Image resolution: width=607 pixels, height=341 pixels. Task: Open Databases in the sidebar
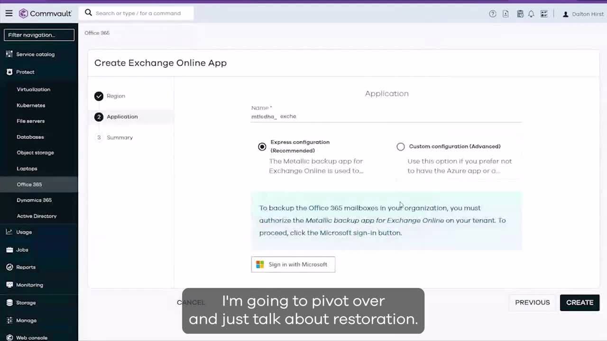pos(30,137)
